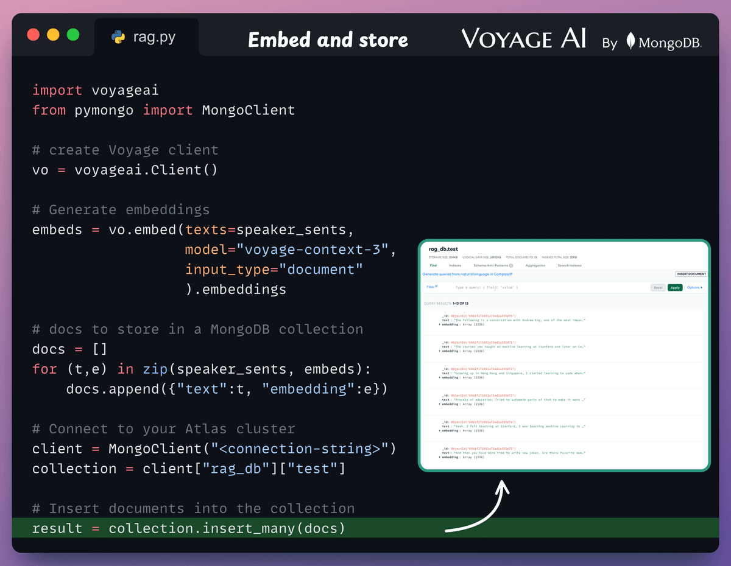Click the QUERY RESULTS 1-13 OF 13 label
This screenshot has height=566, width=731.
click(x=446, y=303)
